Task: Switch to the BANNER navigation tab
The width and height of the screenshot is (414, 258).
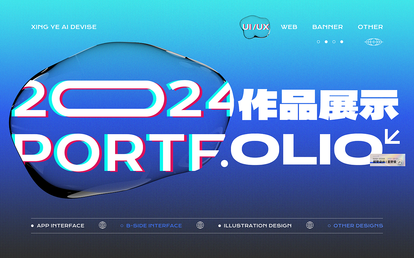Action: (x=328, y=27)
